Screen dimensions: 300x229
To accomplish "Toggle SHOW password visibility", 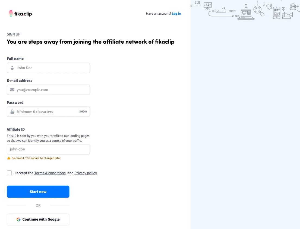I will click(x=83, y=112).
